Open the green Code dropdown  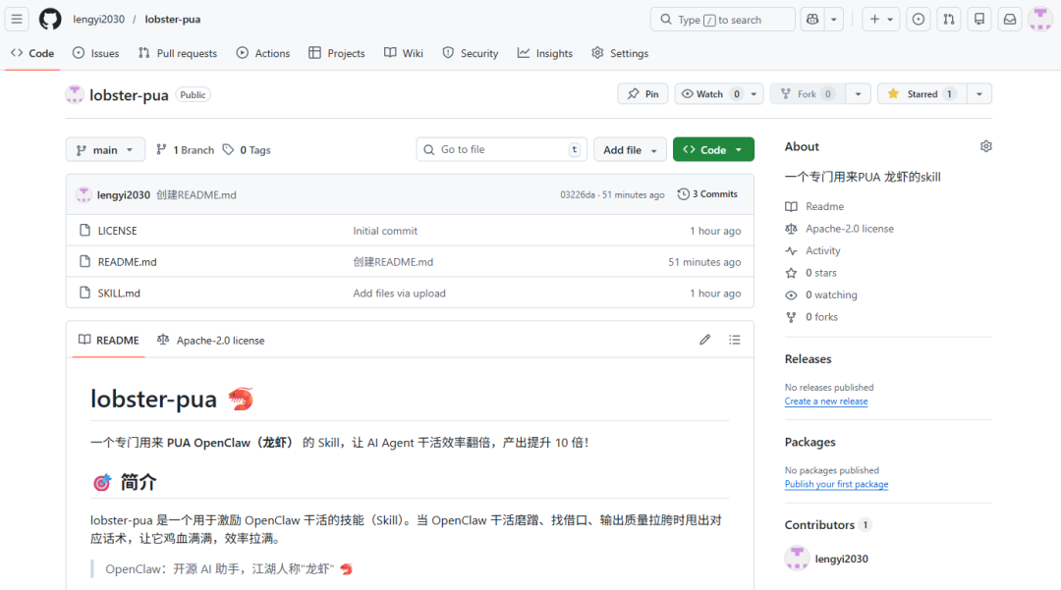coord(713,150)
